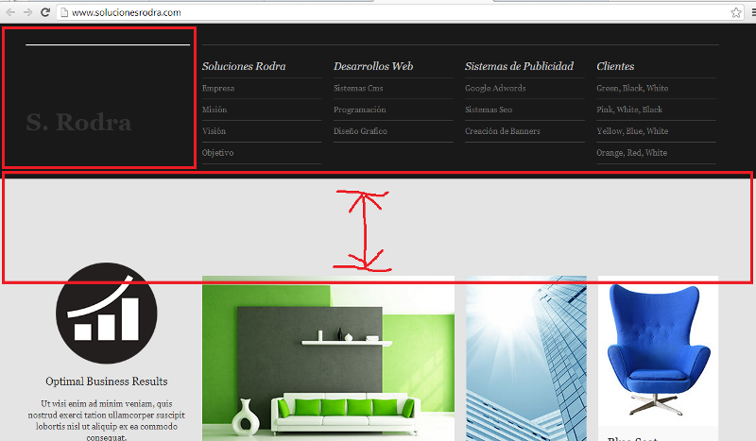Screen dimensions: 756x441
Task: Open the Soluciones Rodra menu heading
Action: pyautogui.click(x=244, y=66)
